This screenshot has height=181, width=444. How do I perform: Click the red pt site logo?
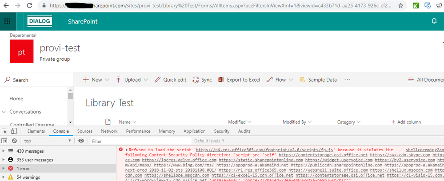(22, 51)
